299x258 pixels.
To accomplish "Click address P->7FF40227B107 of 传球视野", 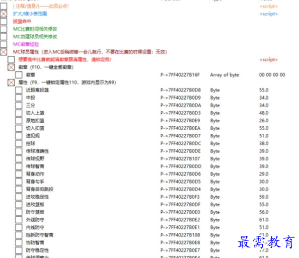I will click(x=180, y=158).
